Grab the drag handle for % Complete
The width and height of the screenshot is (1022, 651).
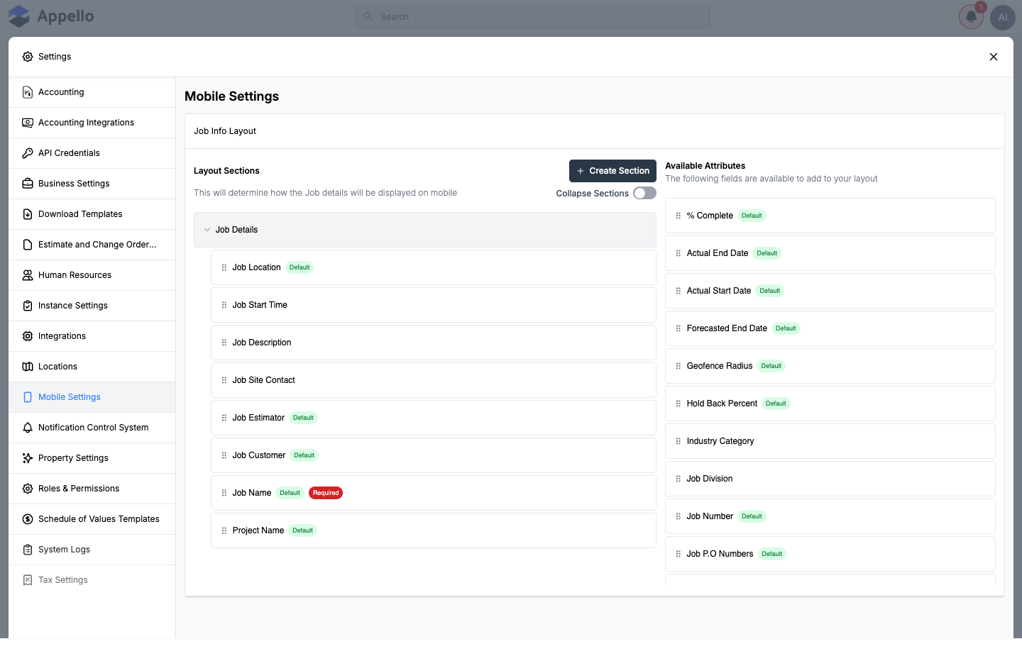(x=678, y=216)
